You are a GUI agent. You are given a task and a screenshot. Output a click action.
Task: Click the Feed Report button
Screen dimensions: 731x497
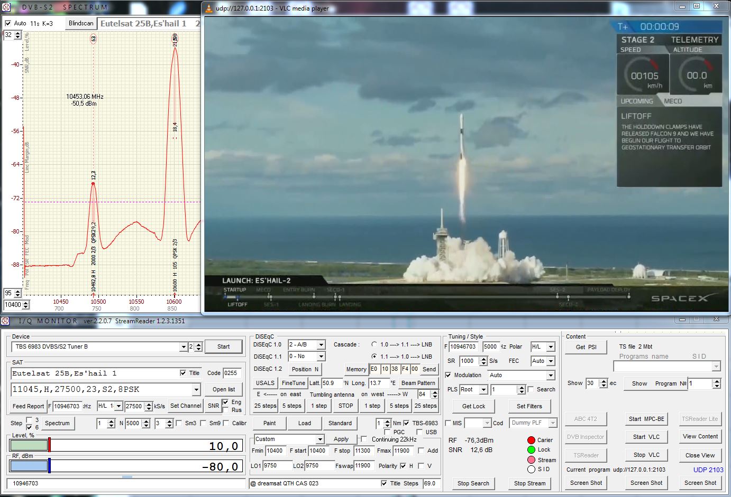tap(29, 406)
